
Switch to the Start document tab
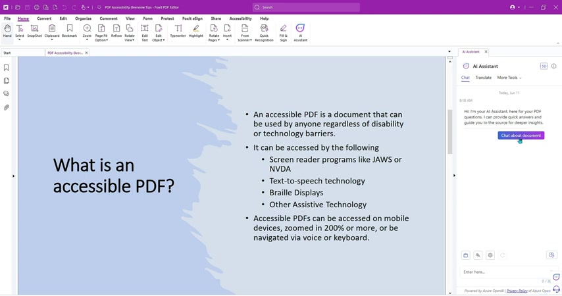[22, 53]
